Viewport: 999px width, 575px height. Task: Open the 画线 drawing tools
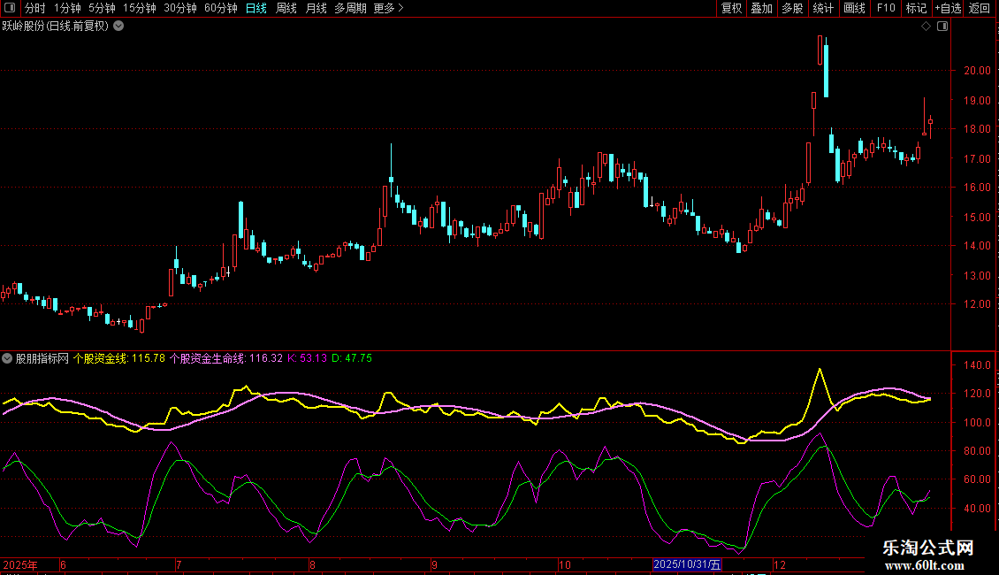(x=854, y=8)
